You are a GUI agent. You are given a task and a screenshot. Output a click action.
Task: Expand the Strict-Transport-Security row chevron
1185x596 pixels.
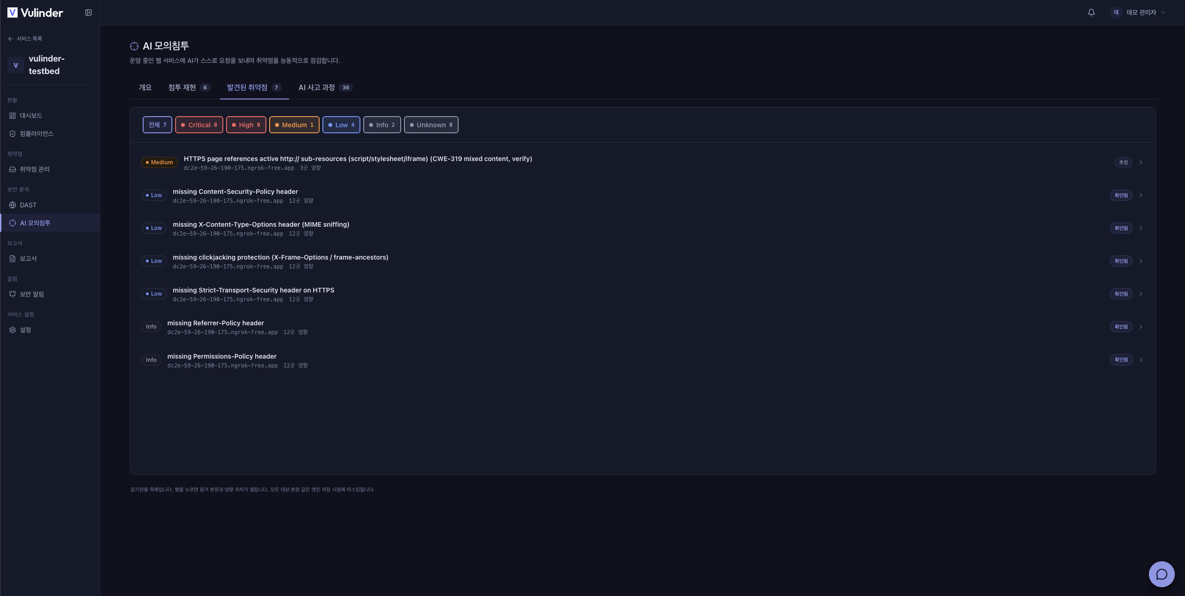coord(1141,294)
